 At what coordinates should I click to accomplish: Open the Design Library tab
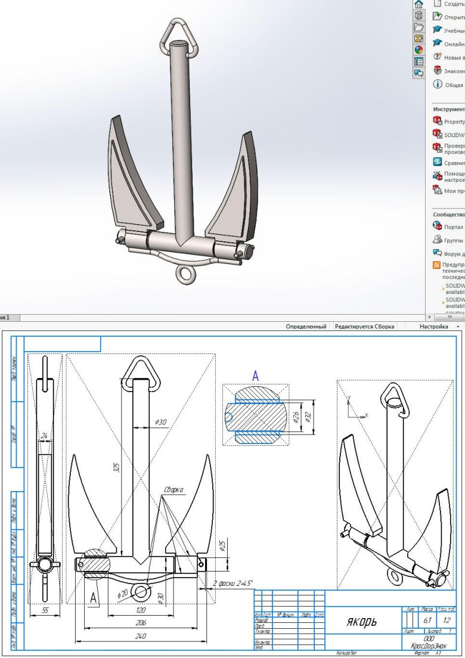[x=418, y=15]
